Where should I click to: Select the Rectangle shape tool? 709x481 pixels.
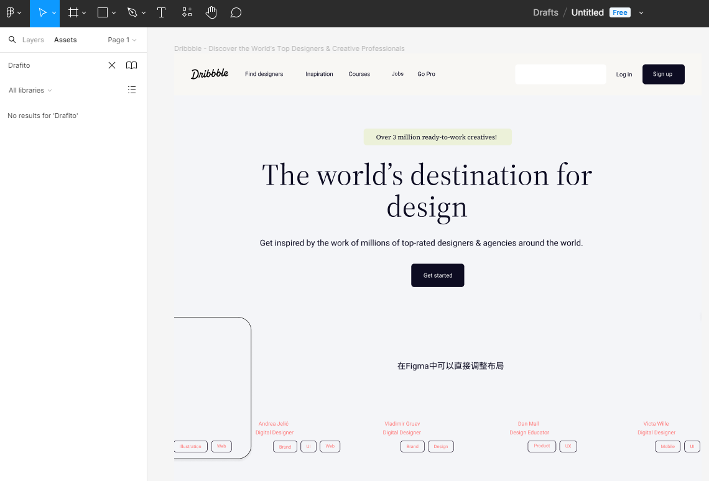coord(103,12)
